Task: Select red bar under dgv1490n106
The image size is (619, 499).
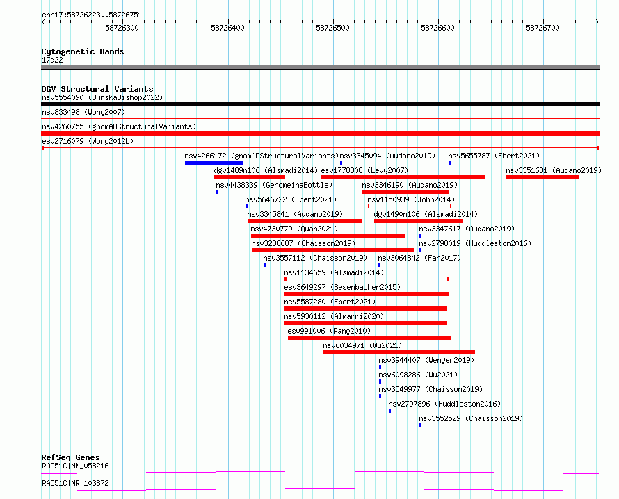Action: pos(419,221)
